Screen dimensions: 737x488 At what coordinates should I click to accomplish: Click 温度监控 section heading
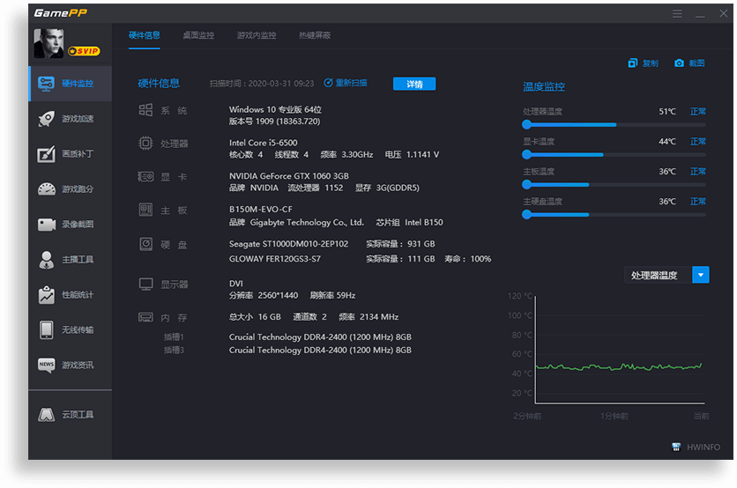point(544,86)
